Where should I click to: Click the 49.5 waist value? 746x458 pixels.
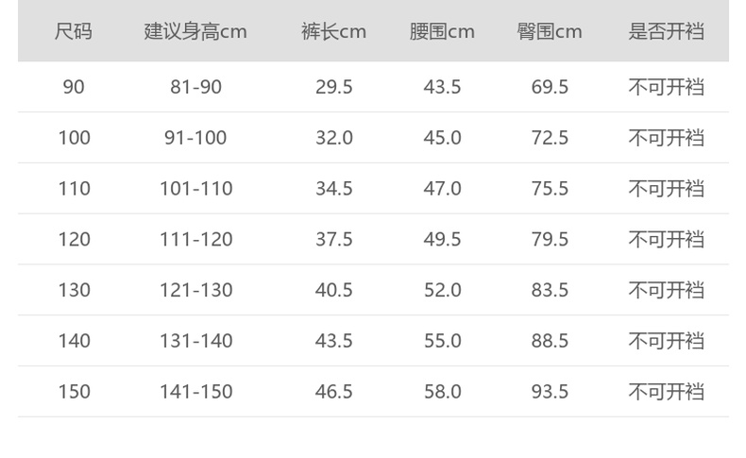tap(442, 239)
